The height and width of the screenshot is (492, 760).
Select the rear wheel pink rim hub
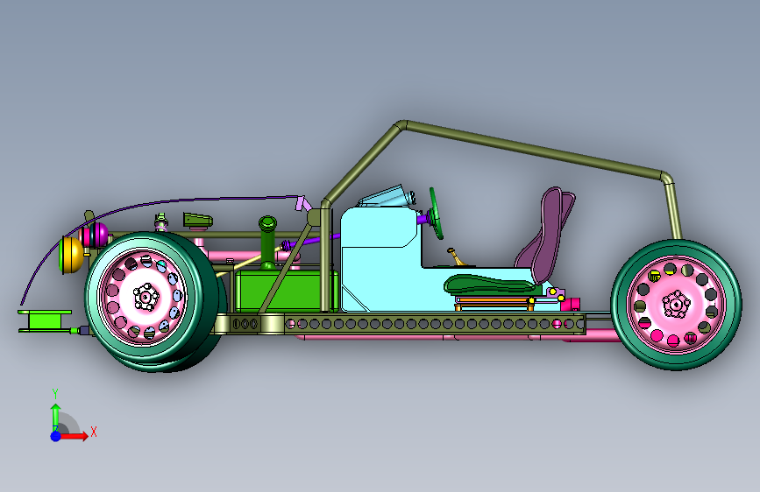[x=676, y=304]
